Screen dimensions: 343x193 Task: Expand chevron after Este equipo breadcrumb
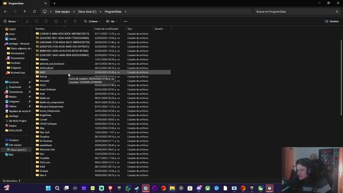pyautogui.click(x=74, y=12)
